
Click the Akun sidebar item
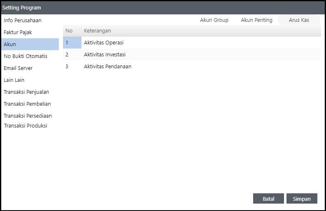coord(30,44)
